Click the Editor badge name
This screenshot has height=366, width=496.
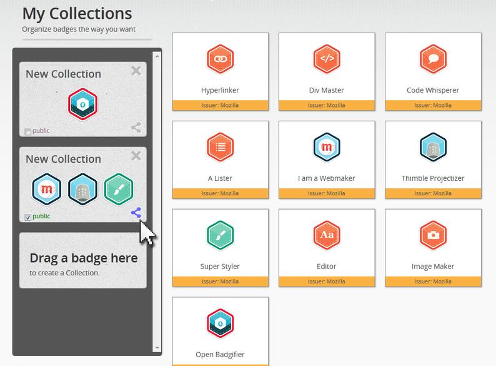[327, 267]
